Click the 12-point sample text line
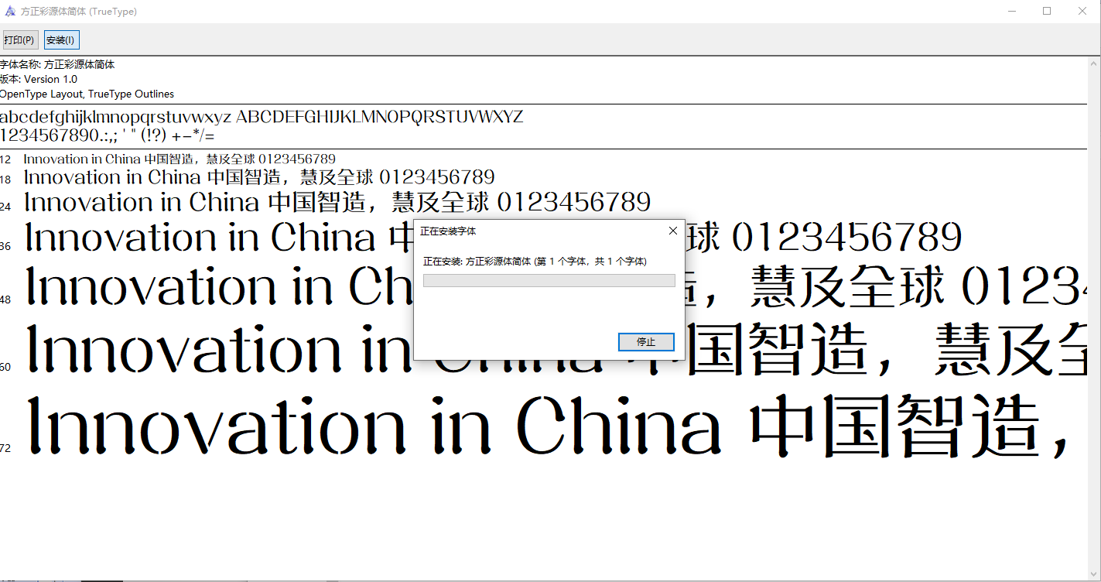Viewport: 1101px width, 582px height. coord(180,159)
